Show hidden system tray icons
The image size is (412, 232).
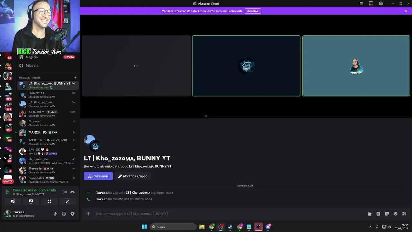(370, 227)
